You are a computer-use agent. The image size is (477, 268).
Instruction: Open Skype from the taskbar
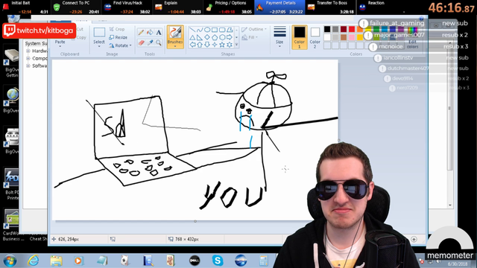(218, 261)
